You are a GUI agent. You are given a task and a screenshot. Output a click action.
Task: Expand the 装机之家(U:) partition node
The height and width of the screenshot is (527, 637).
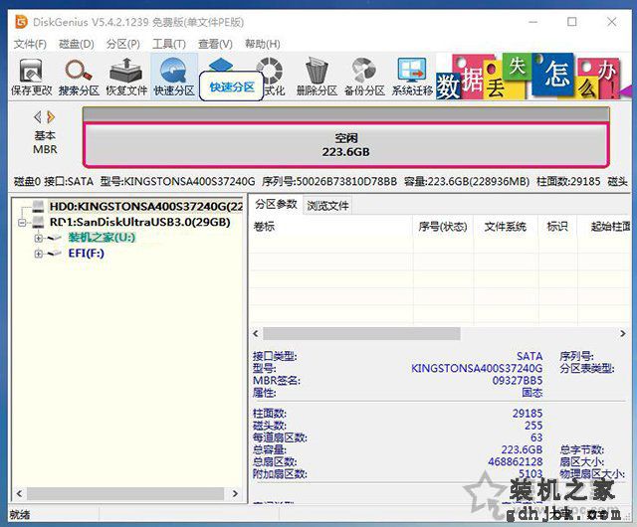(x=39, y=238)
